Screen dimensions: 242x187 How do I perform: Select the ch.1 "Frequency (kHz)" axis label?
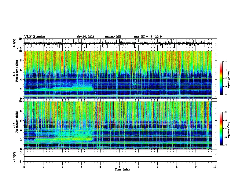point(16,71)
